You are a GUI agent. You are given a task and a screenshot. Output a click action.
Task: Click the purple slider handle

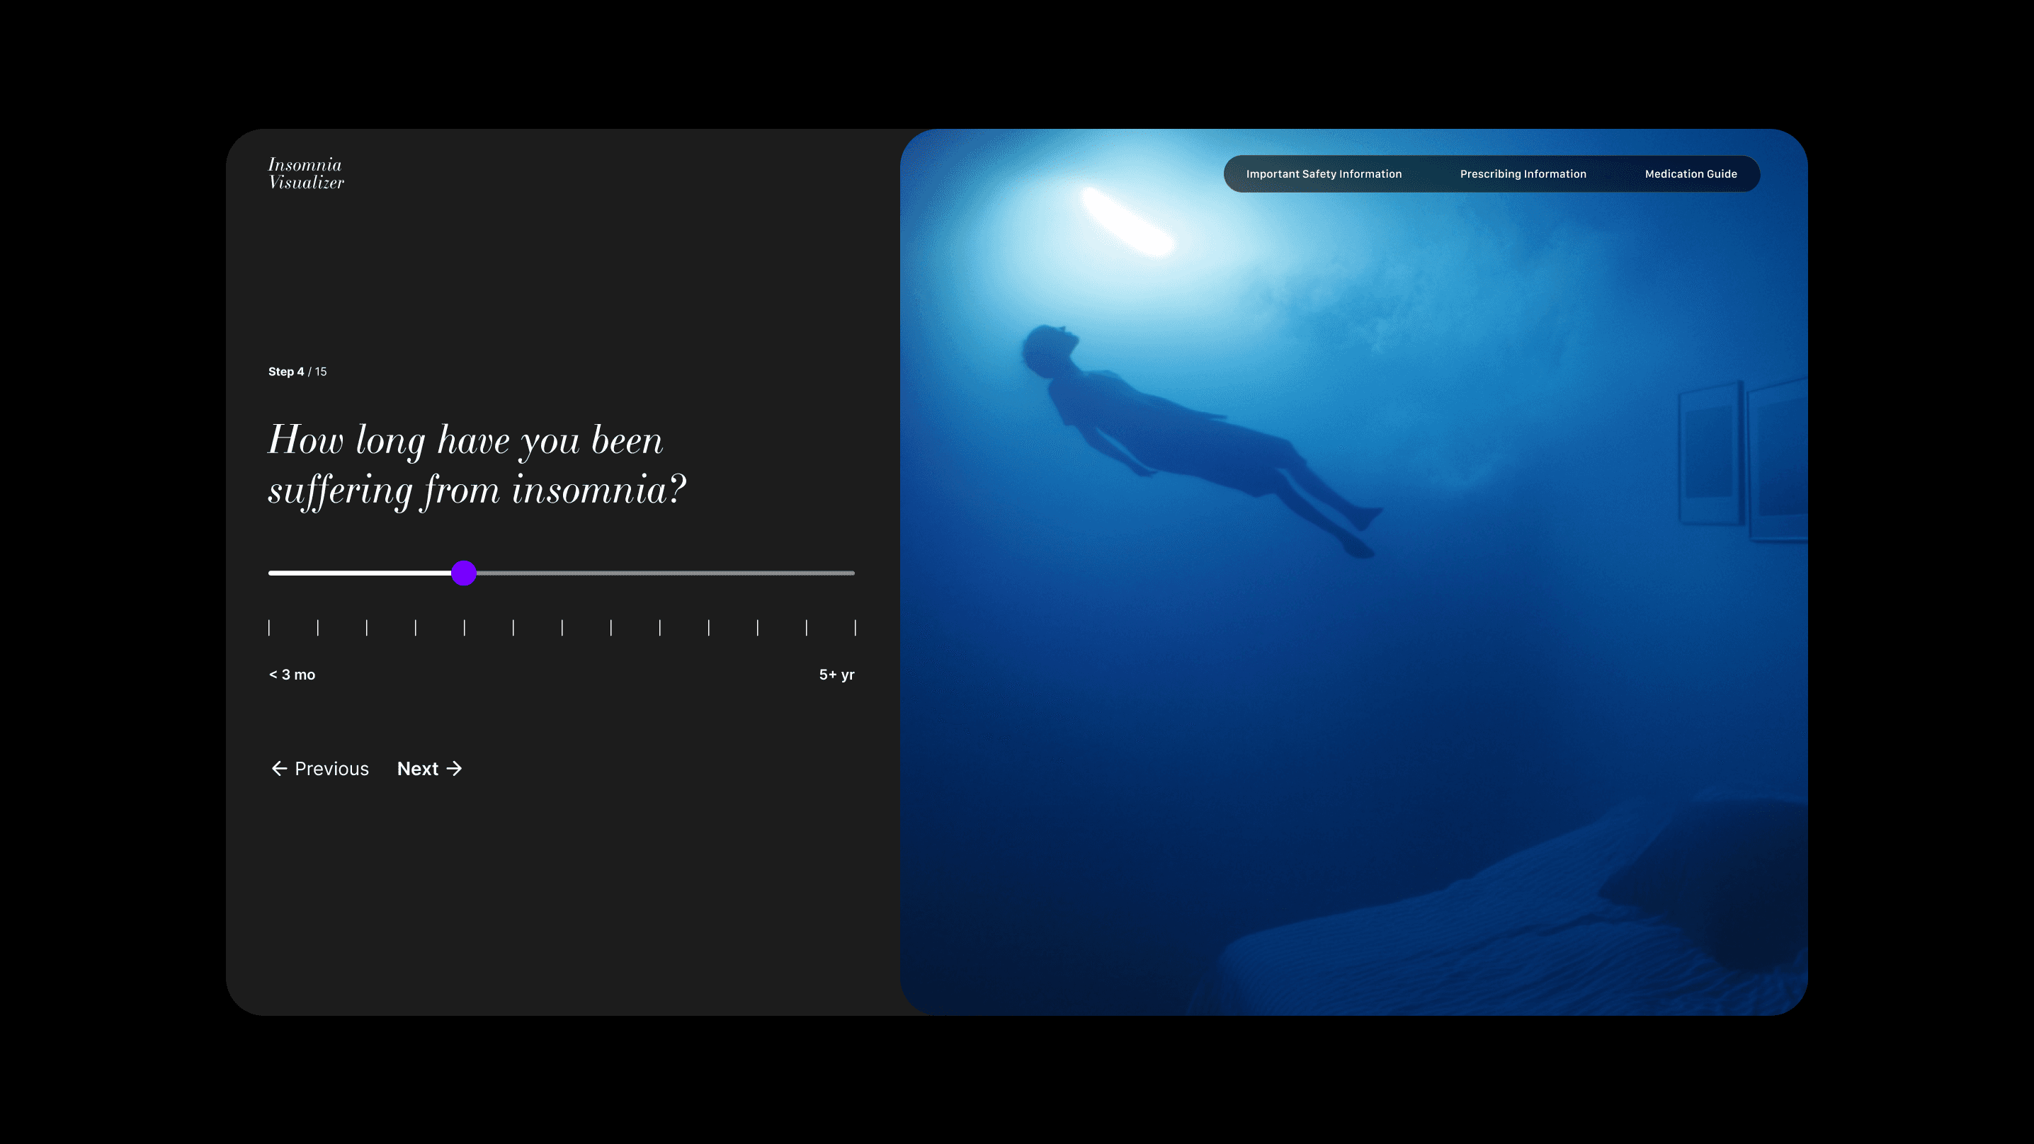point(465,573)
